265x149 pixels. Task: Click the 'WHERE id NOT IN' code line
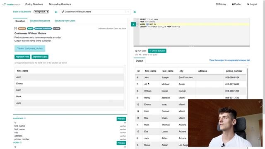pyautogui.click(x=148, y=24)
